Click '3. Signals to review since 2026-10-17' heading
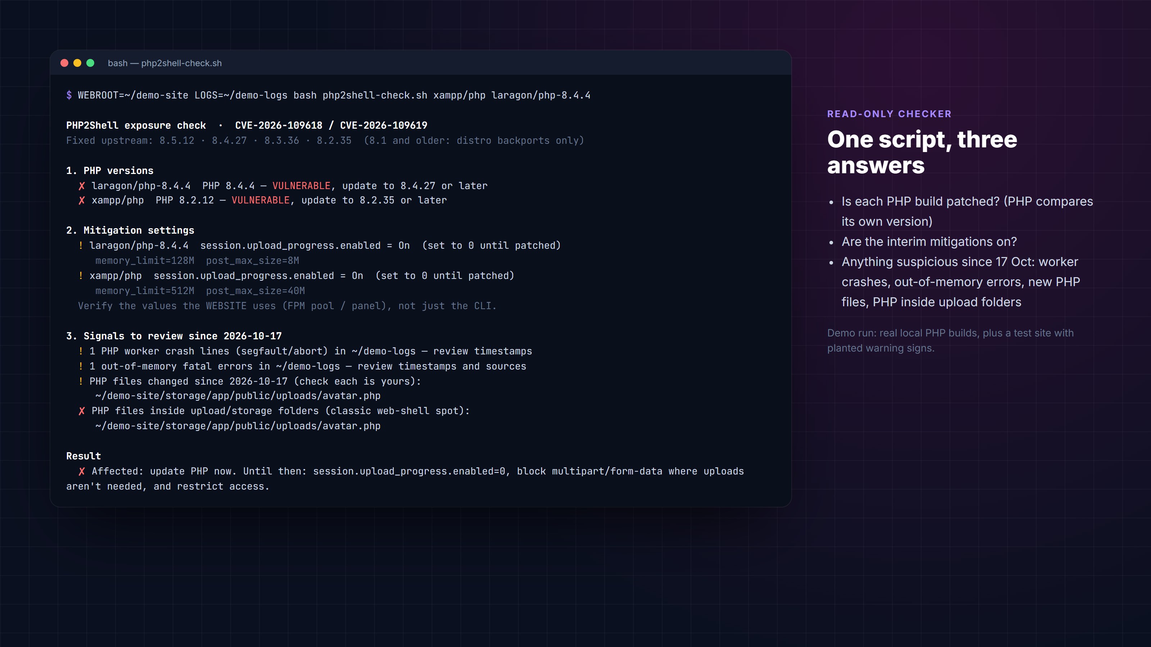The width and height of the screenshot is (1151, 647). point(174,336)
